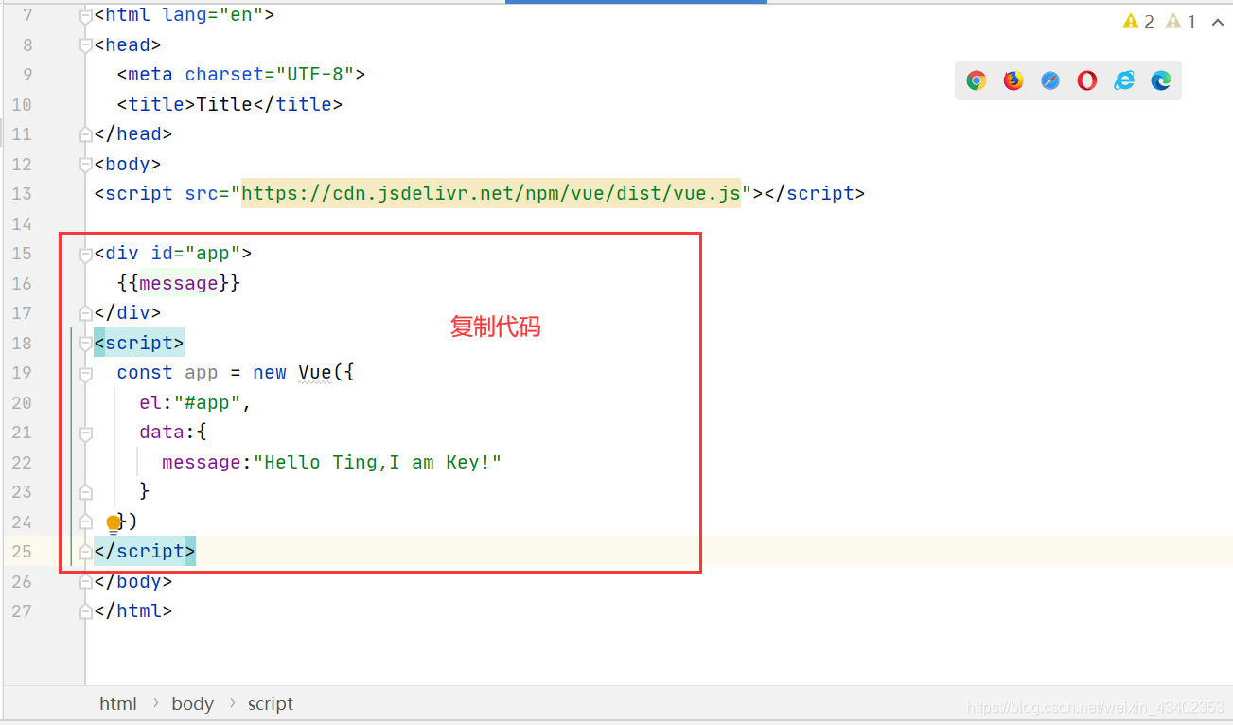Open page in Opera browser
Viewport: 1233px width, 725px height.
[x=1087, y=81]
